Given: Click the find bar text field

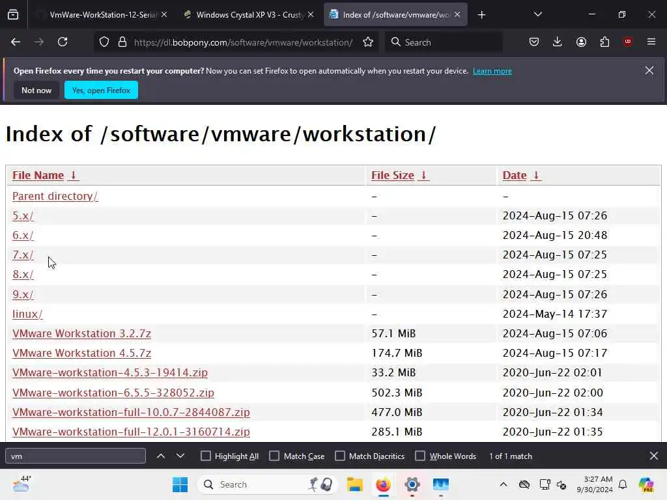Looking at the screenshot, I should click(x=76, y=456).
